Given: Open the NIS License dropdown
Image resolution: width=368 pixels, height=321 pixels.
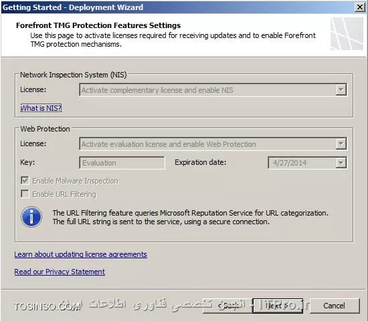Looking at the screenshot, I should pos(341,89).
